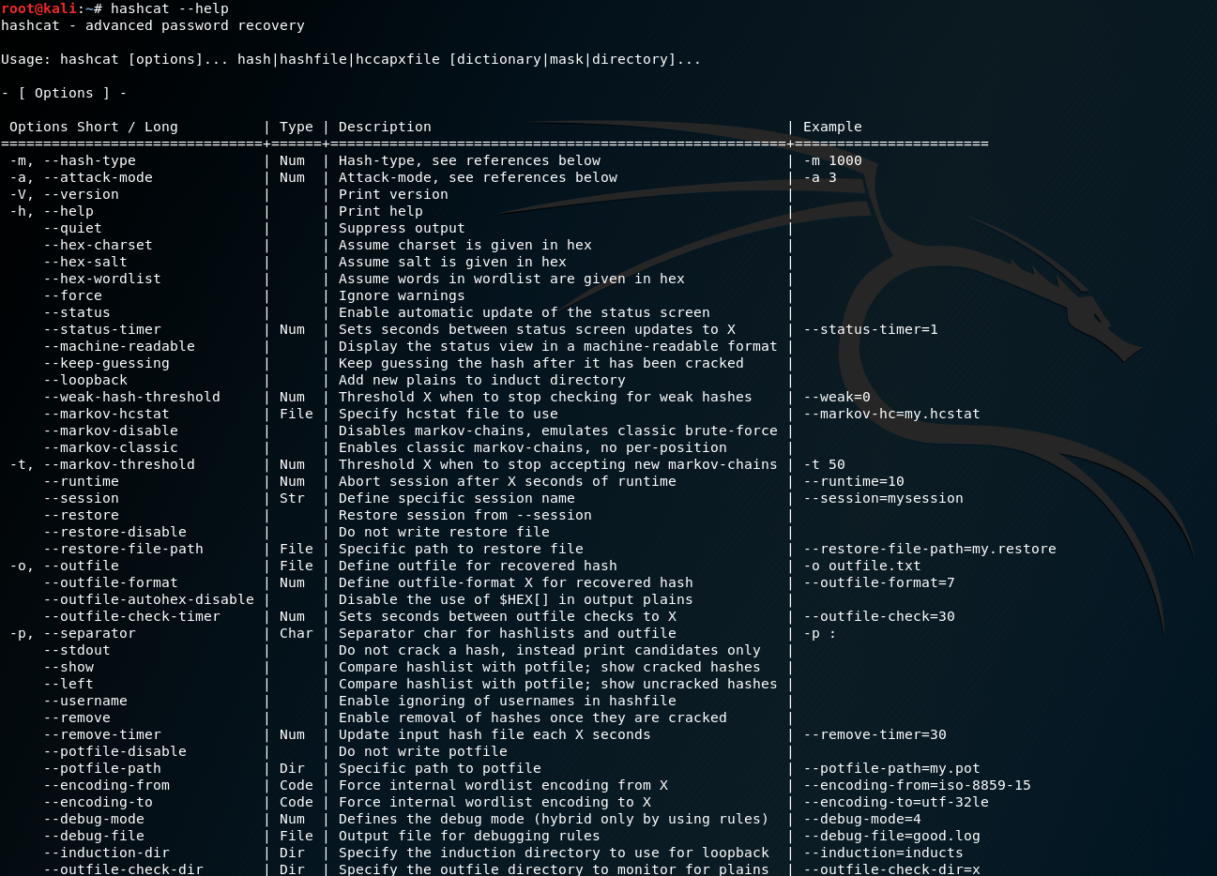Viewport: 1217px width, 876px height.
Task: Click the '-p, --separator' option
Action: pos(73,633)
